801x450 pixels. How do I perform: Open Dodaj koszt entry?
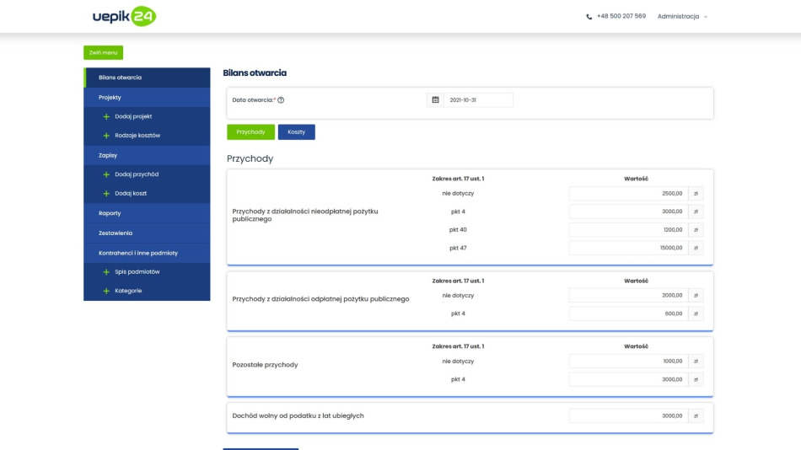(131, 194)
